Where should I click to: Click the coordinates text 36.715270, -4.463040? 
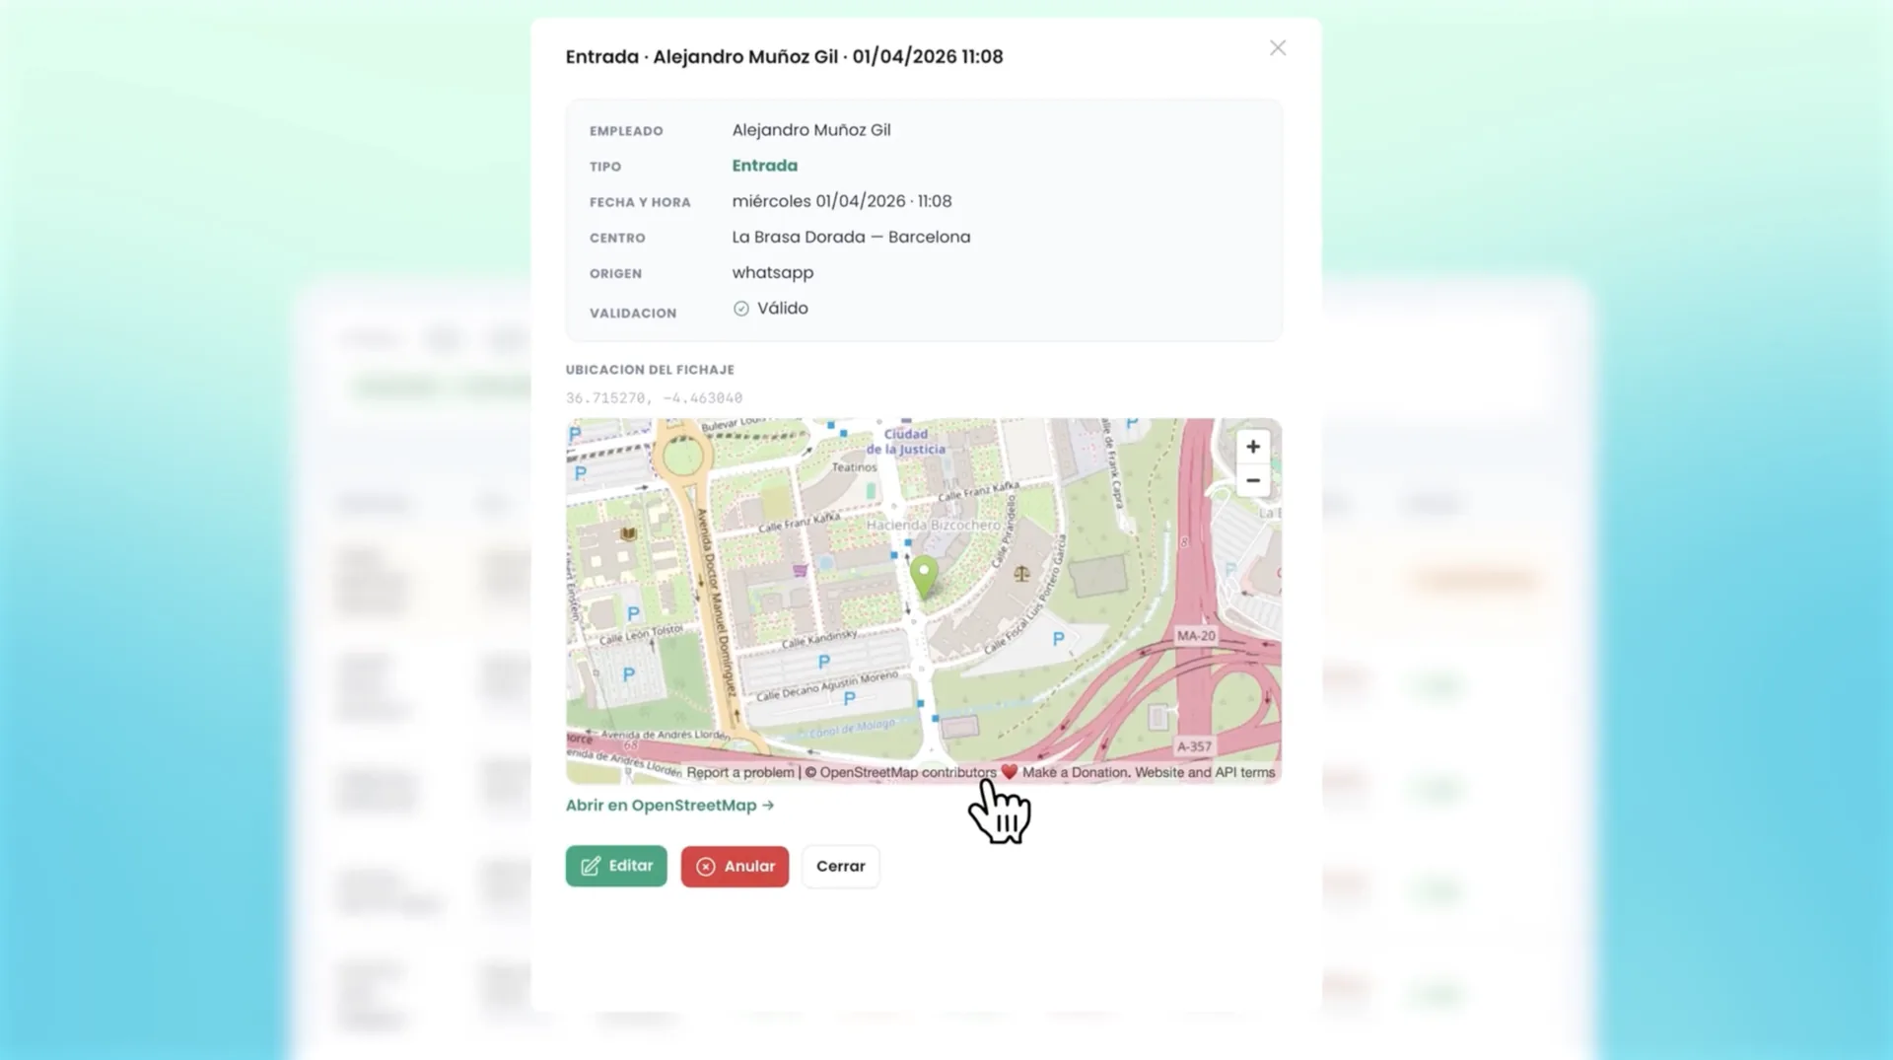click(654, 398)
